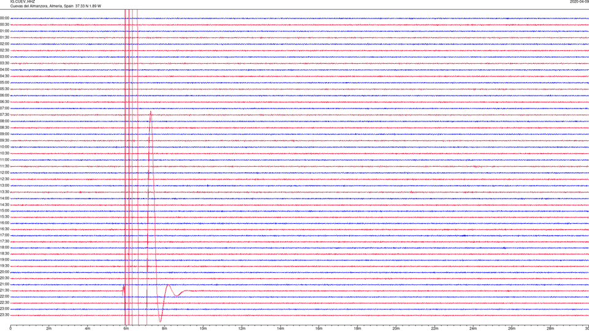Select the 03:30 trace time label
Viewport: 589px width, 331px height.
4,63
